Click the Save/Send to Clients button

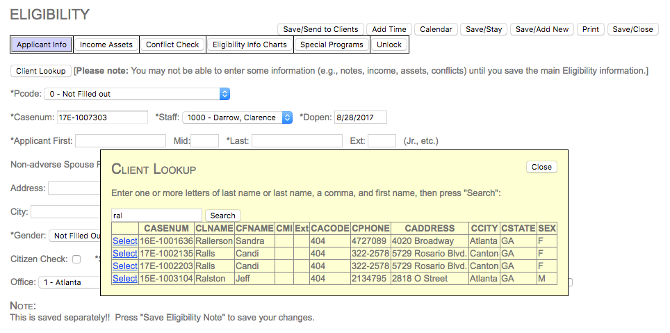pos(320,29)
